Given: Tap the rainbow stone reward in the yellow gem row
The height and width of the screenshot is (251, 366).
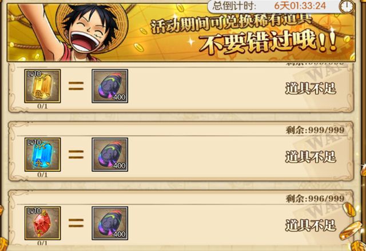Looking at the screenshot, I should (x=110, y=86).
